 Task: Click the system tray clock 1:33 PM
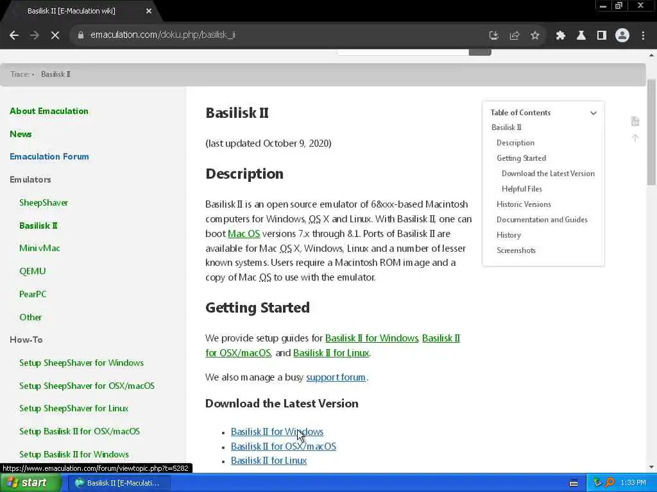click(x=633, y=483)
